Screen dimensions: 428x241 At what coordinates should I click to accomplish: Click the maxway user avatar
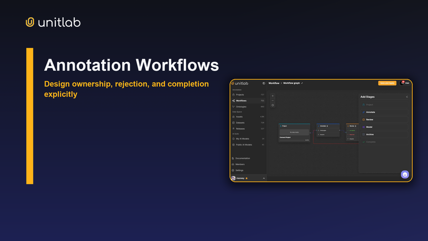pos(233,178)
